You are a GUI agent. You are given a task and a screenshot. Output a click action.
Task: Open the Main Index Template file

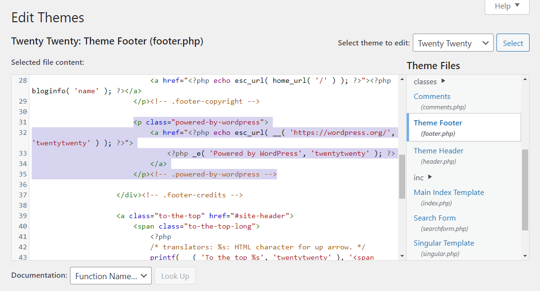click(x=448, y=192)
